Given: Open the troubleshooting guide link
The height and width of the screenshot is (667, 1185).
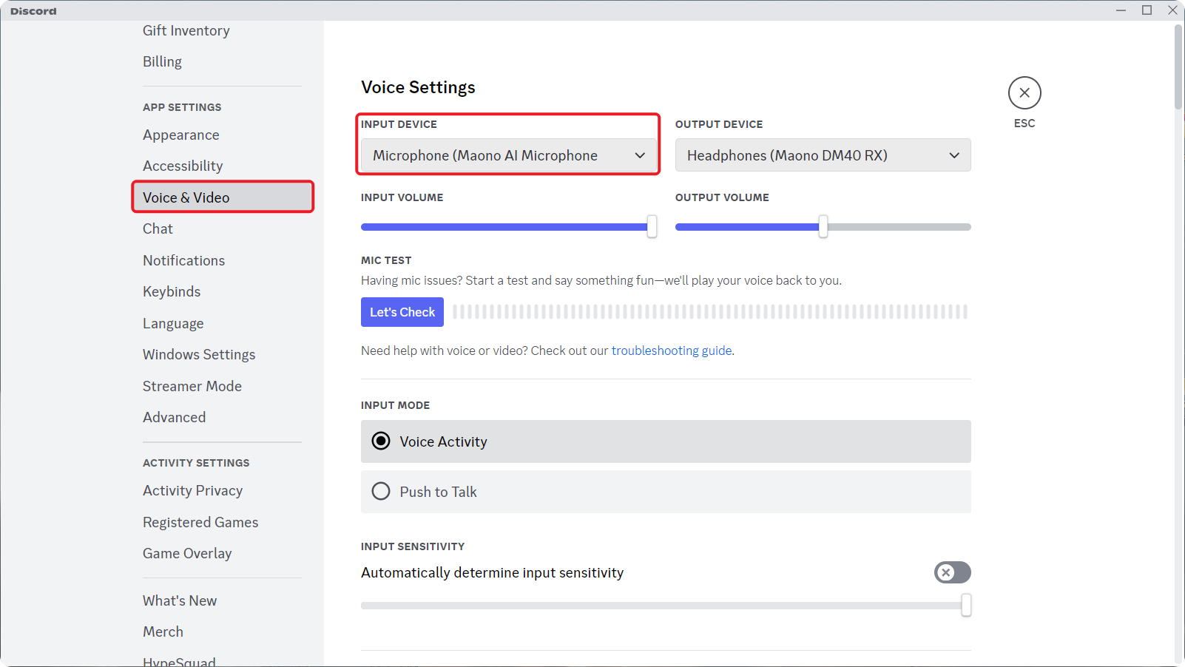Looking at the screenshot, I should click(x=672, y=351).
